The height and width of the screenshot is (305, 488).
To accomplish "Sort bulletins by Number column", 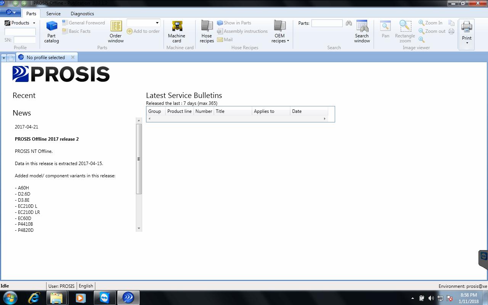I will pyautogui.click(x=204, y=111).
